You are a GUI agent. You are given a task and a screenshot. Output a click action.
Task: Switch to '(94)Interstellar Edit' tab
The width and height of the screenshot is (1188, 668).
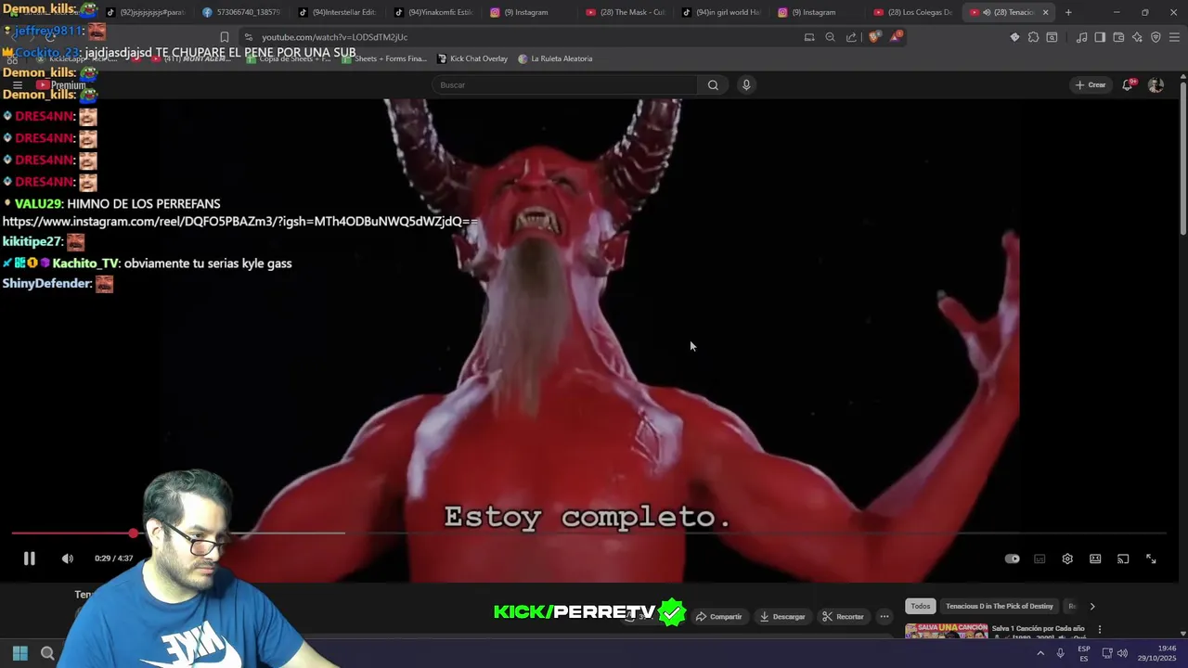[x=338, y=12]
